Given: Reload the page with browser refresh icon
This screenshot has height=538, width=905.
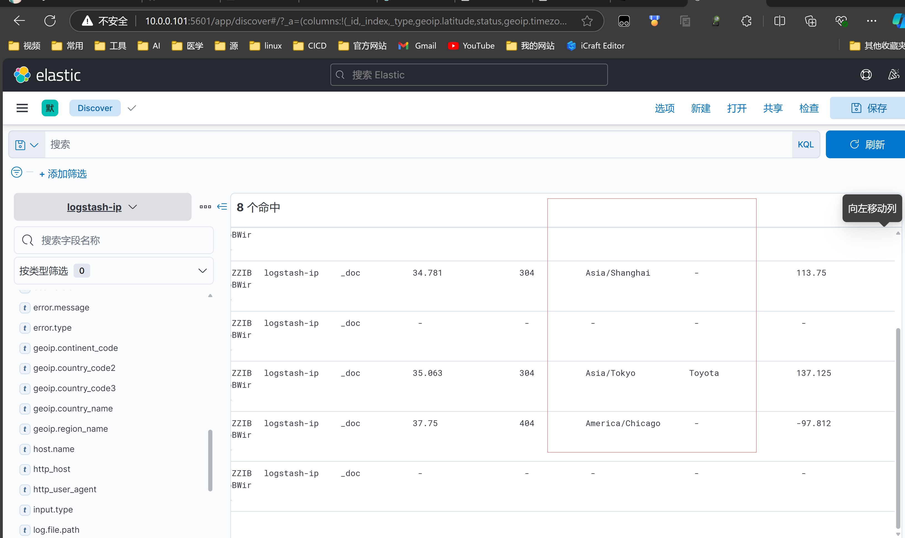Looking at the screenshot, I should point(50,21).
